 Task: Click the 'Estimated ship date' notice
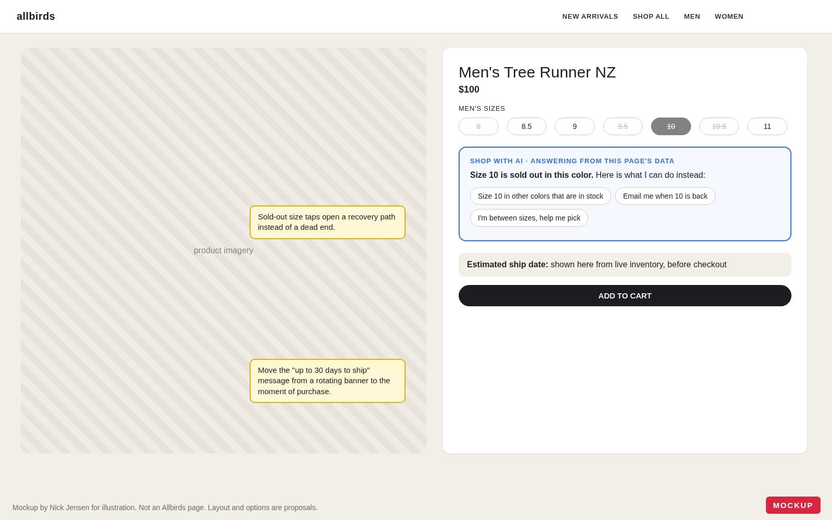(625, 265)
